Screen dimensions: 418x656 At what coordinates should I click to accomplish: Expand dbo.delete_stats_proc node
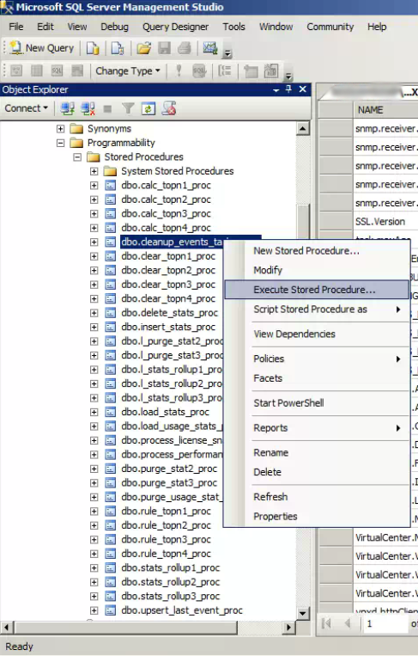94,313
